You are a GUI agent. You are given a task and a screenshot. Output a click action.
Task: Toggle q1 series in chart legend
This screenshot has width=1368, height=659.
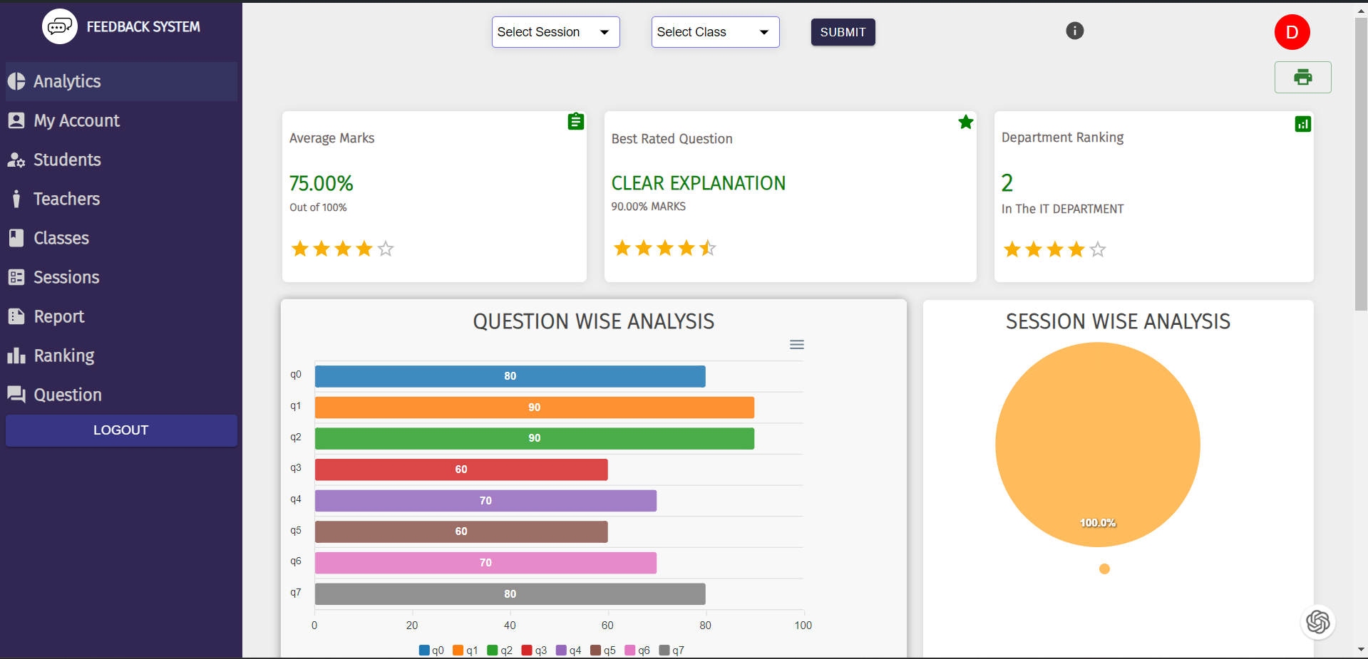(x=466, y=650)
